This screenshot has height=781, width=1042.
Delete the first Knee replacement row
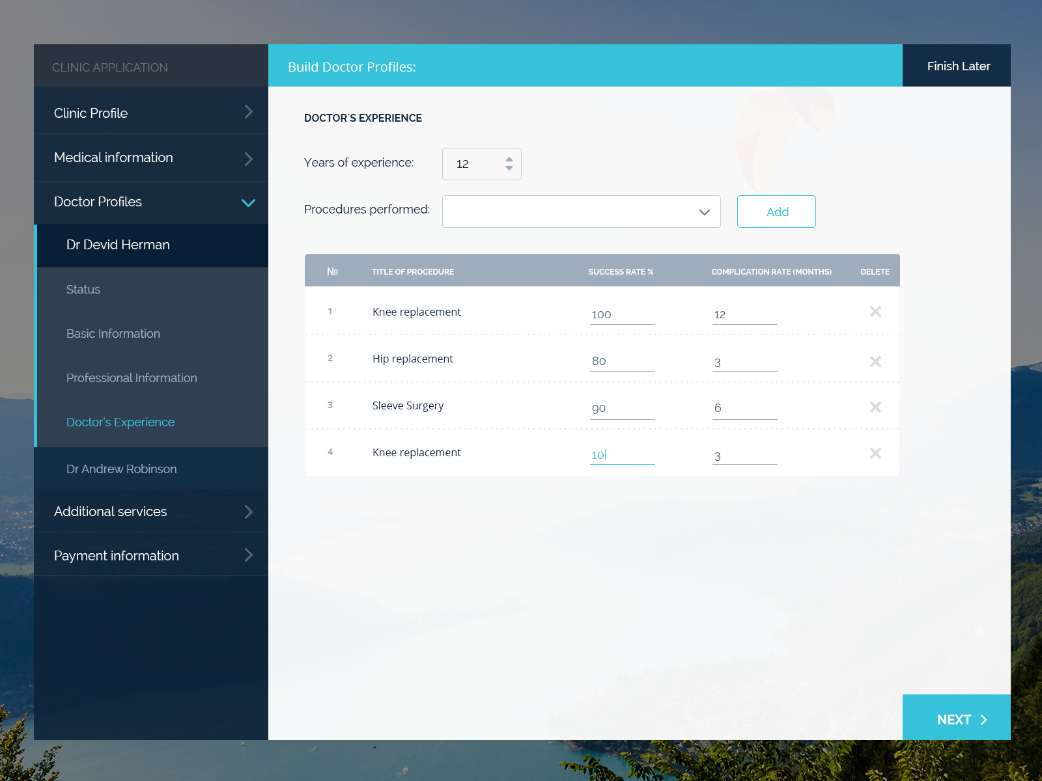(x=875, y=312)
